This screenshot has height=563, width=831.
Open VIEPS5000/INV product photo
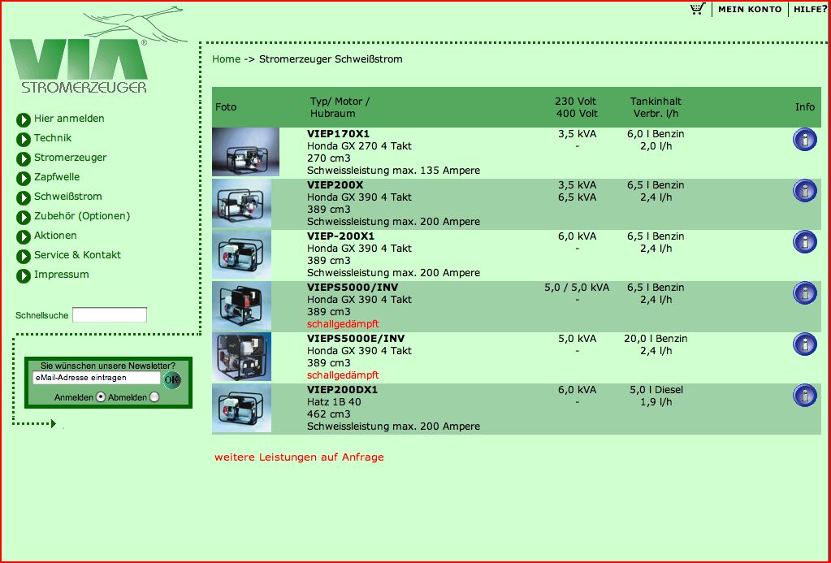[x=242, y=306]
